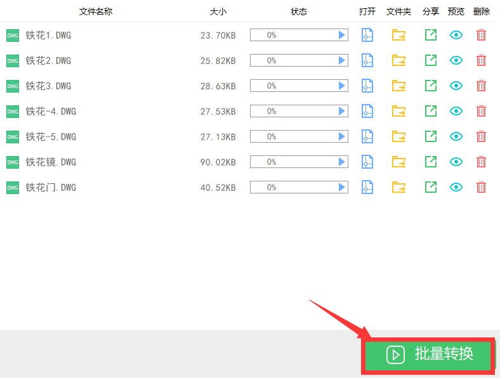Delete 铁花2.DWG from the list
Viewport: 500px width, 378px height.
[481, 60]
